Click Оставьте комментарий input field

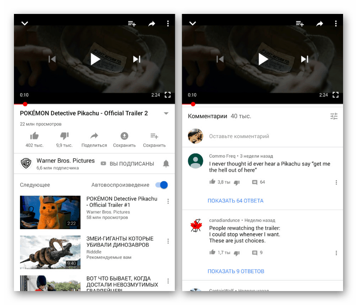tap(239, 136)
